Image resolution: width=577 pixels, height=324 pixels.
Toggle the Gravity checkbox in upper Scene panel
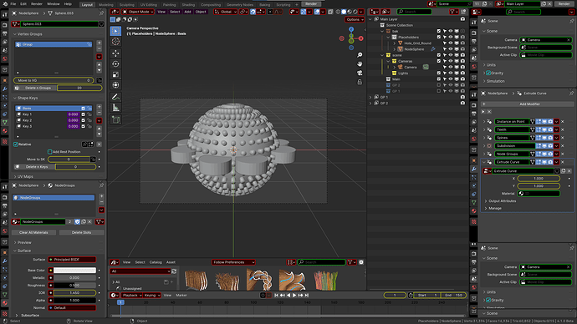tap(488, 73)
